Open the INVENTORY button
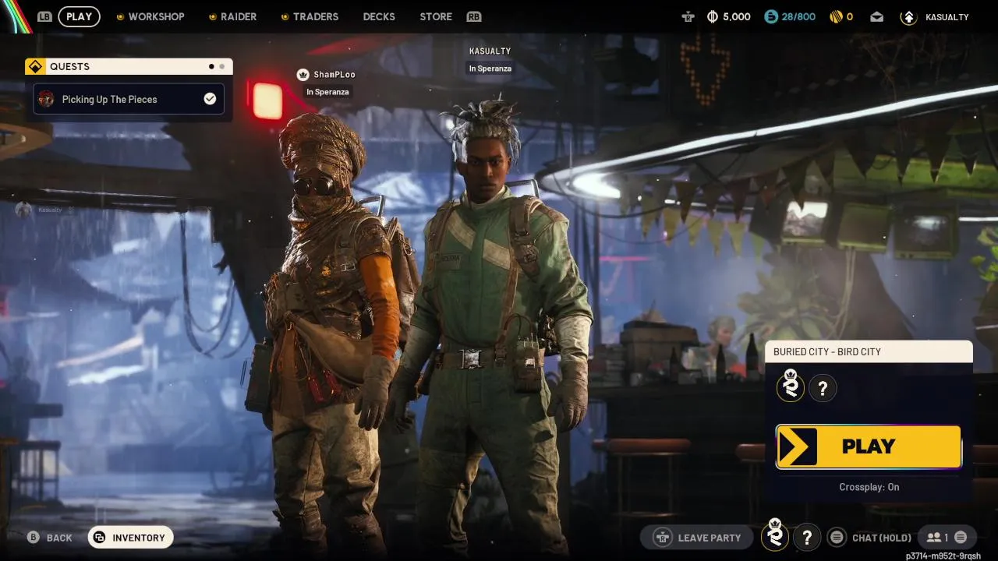The width and height of the screenshot is (998, 561). 130,538
